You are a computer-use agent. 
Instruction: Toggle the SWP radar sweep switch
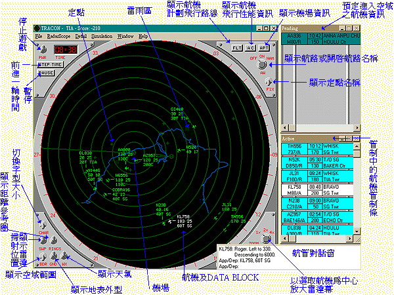[42, 240]
